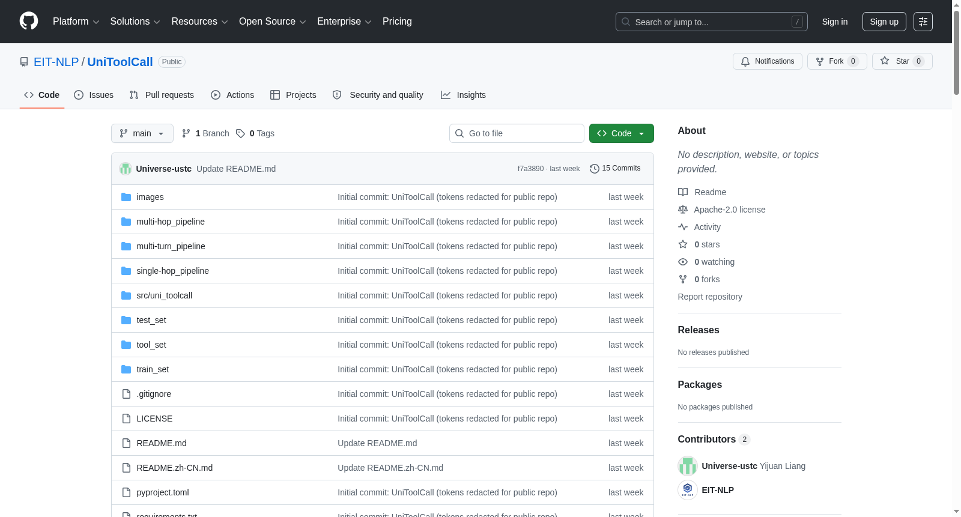
Task: Open the single-hop_pipeline folder name
Action: point(173,271)
